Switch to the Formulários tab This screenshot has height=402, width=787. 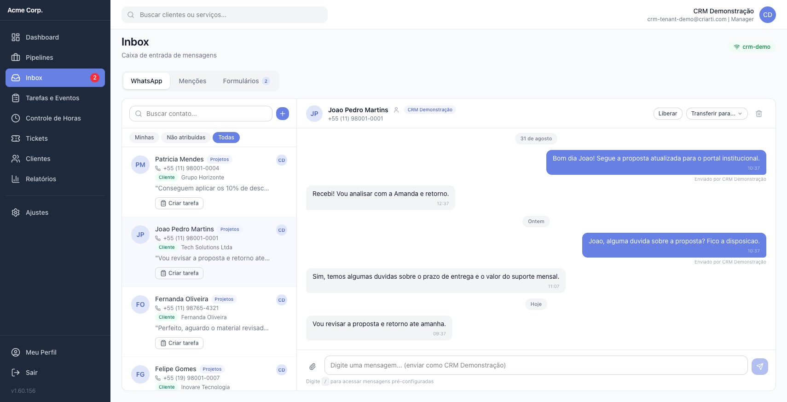pyautogui.click(x=246, y=81)
